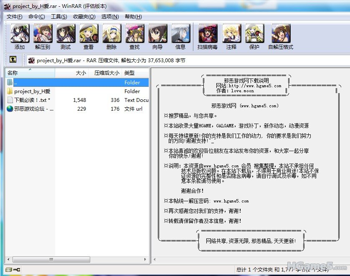Sort the list by the 压缩后大小 column header
The width and height of the screenshot is (350, 276).
105,73
